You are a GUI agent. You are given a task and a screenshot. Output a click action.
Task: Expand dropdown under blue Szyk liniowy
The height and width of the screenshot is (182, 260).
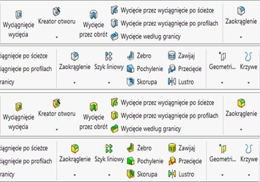[x=109, y=82]
